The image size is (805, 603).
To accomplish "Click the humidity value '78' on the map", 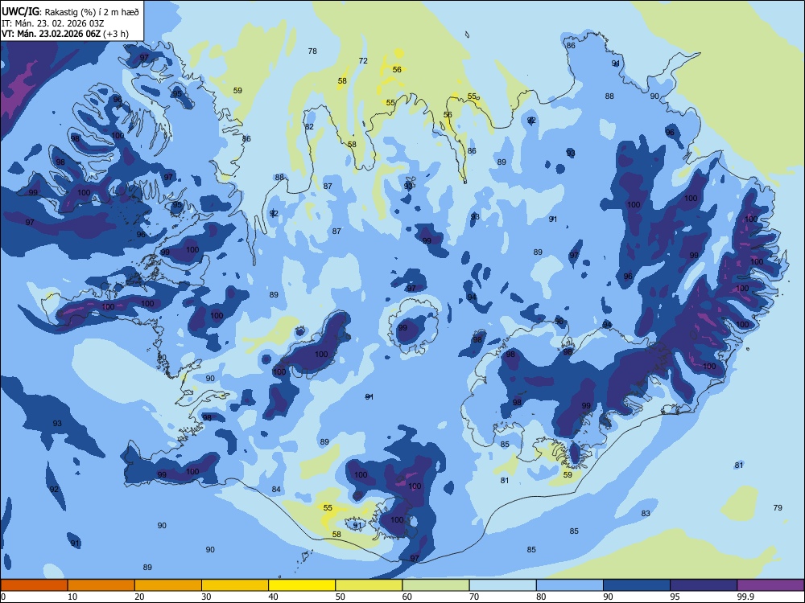I will [x=312, y=51].
